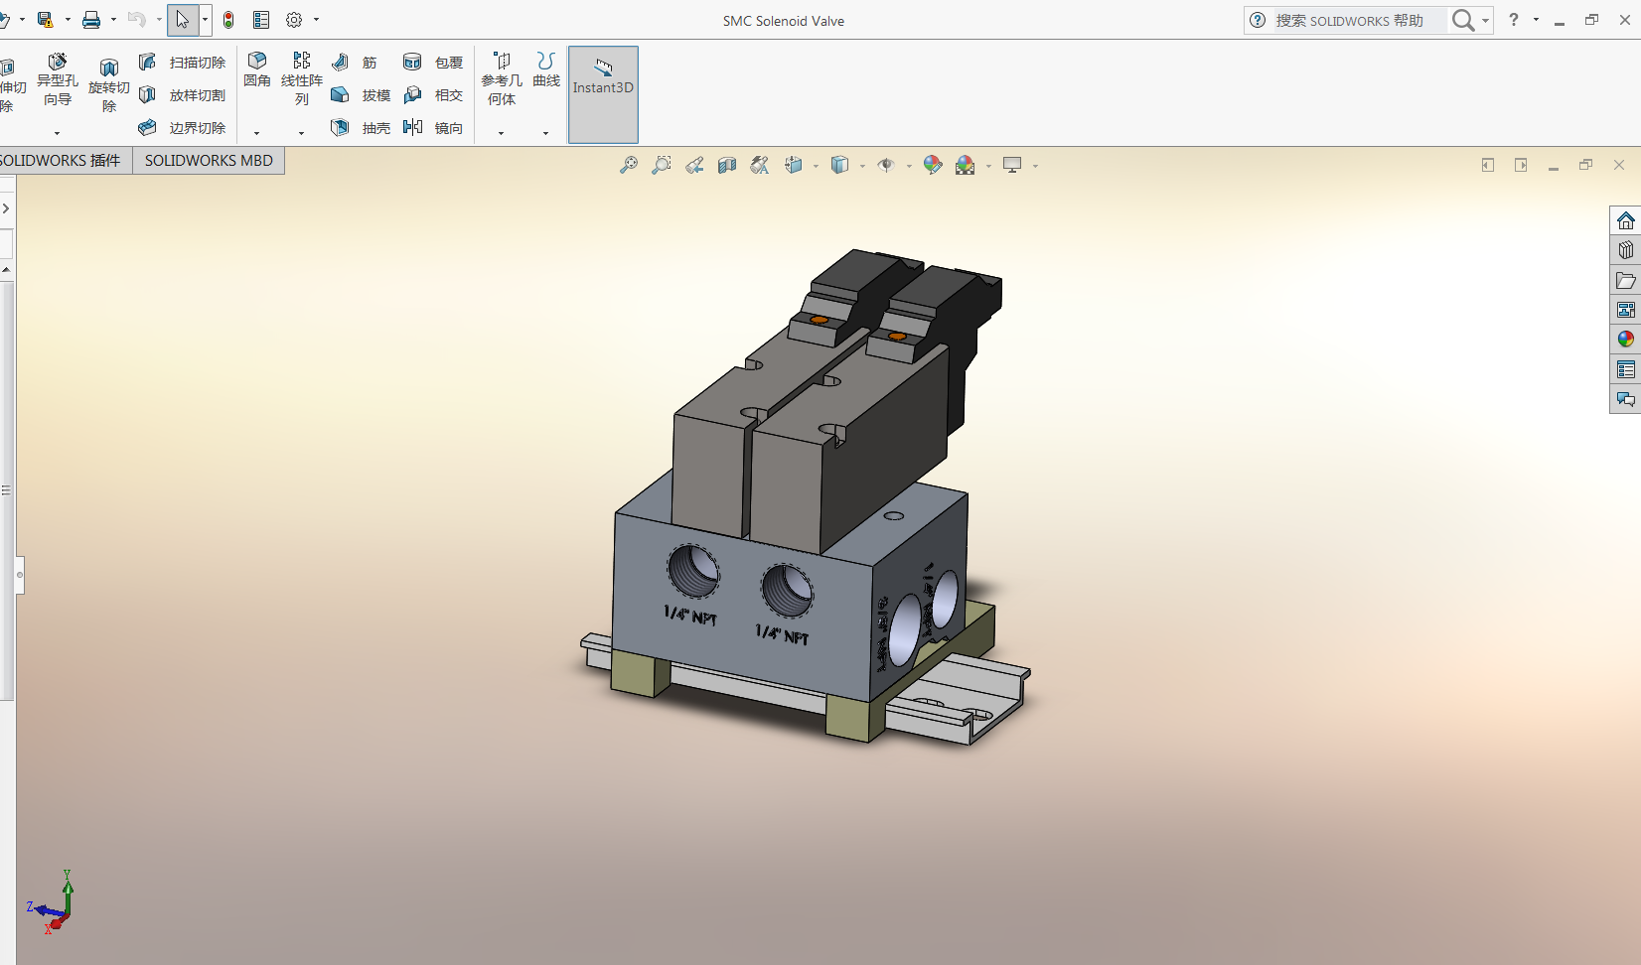Activate the Section View icon

[x=727, y=166]
